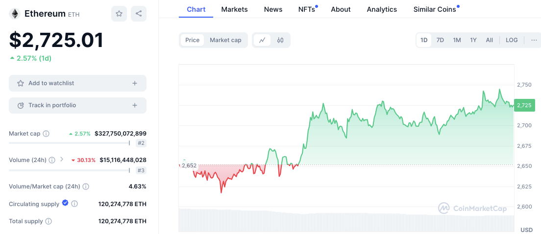Toggle the chart to Price view
541x234 pixels.
click(x=192, y=40)
